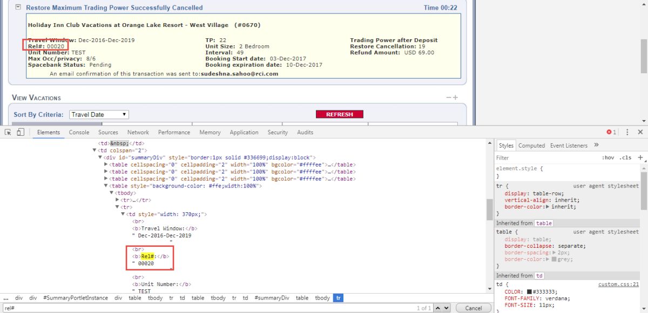The image size is (648, 313).
Task: Click the minimize/expand icons beside View Vacations
Action: [x=452, y=98]
